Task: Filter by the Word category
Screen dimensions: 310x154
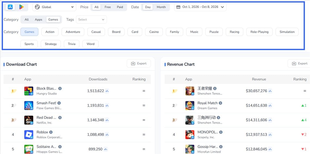Action: [x=90, y=44]
